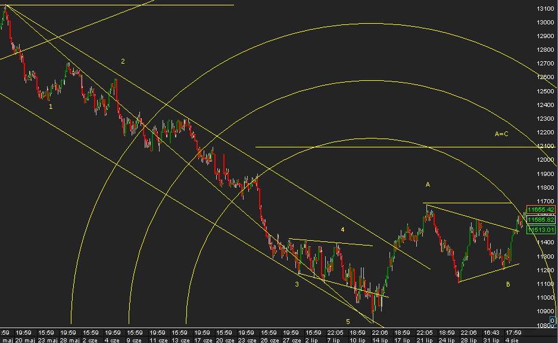
Task: Click the 12000 price axis label
Action: [545, 160]
